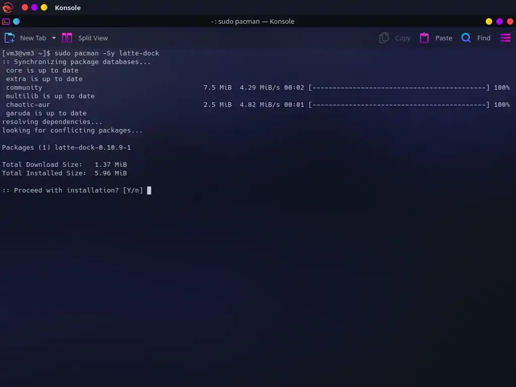Image resolution: width=516 pixels, height=387 pixels.
Task: Click the Konsole application menu title
Action: tap(68, 8)
